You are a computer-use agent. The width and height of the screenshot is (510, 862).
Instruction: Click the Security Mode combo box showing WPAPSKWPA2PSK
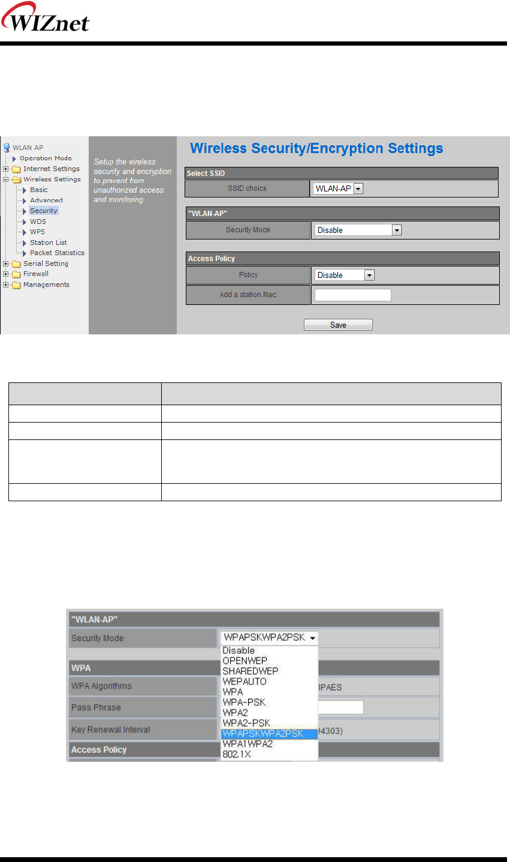(x=269, y=637)
